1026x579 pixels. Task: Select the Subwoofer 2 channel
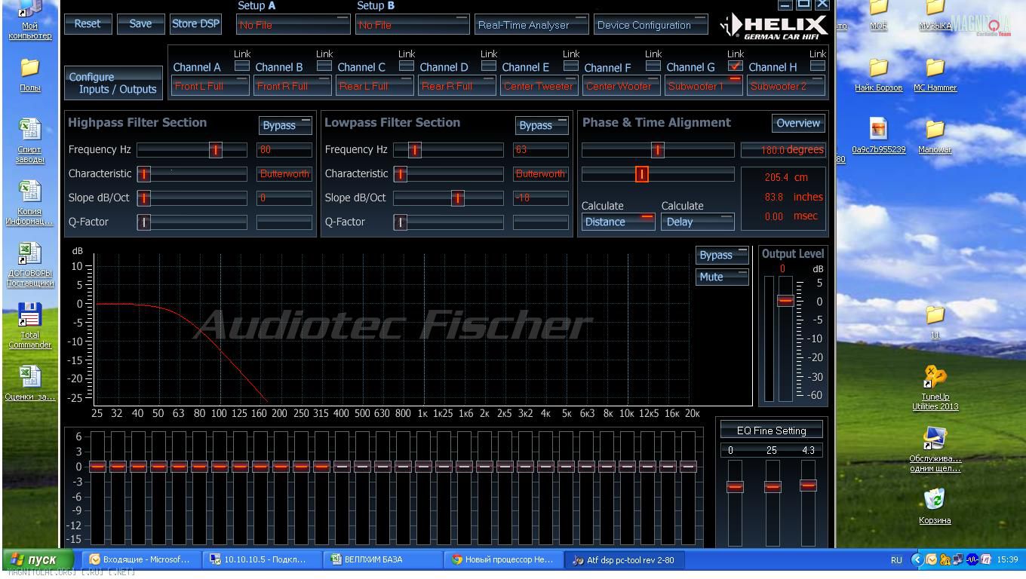coord(785,86)
